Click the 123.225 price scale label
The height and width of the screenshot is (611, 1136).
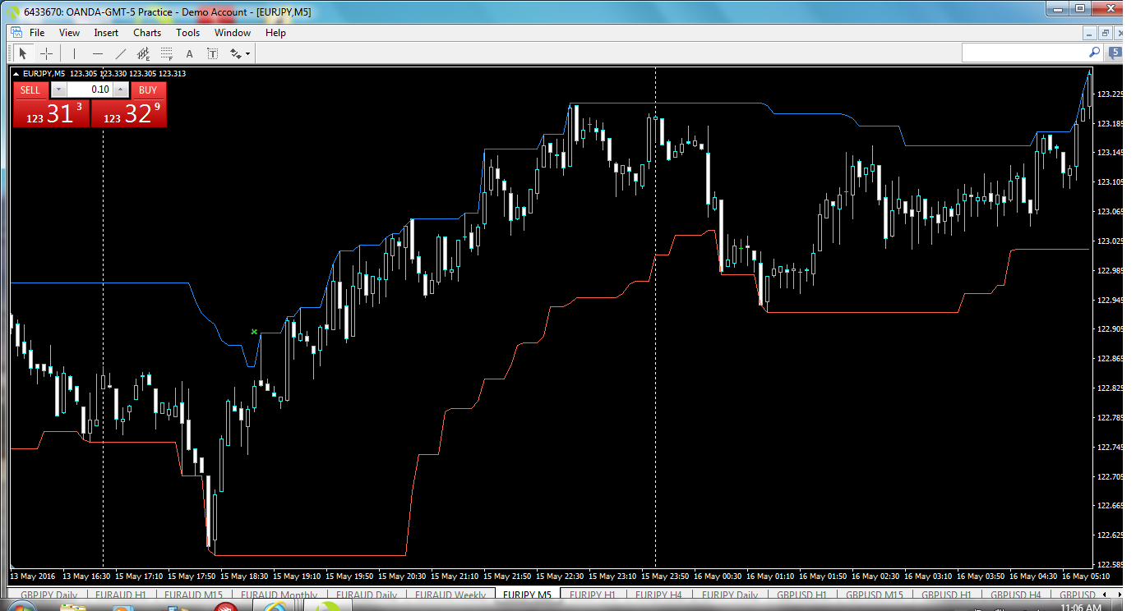pos(1110,94)
